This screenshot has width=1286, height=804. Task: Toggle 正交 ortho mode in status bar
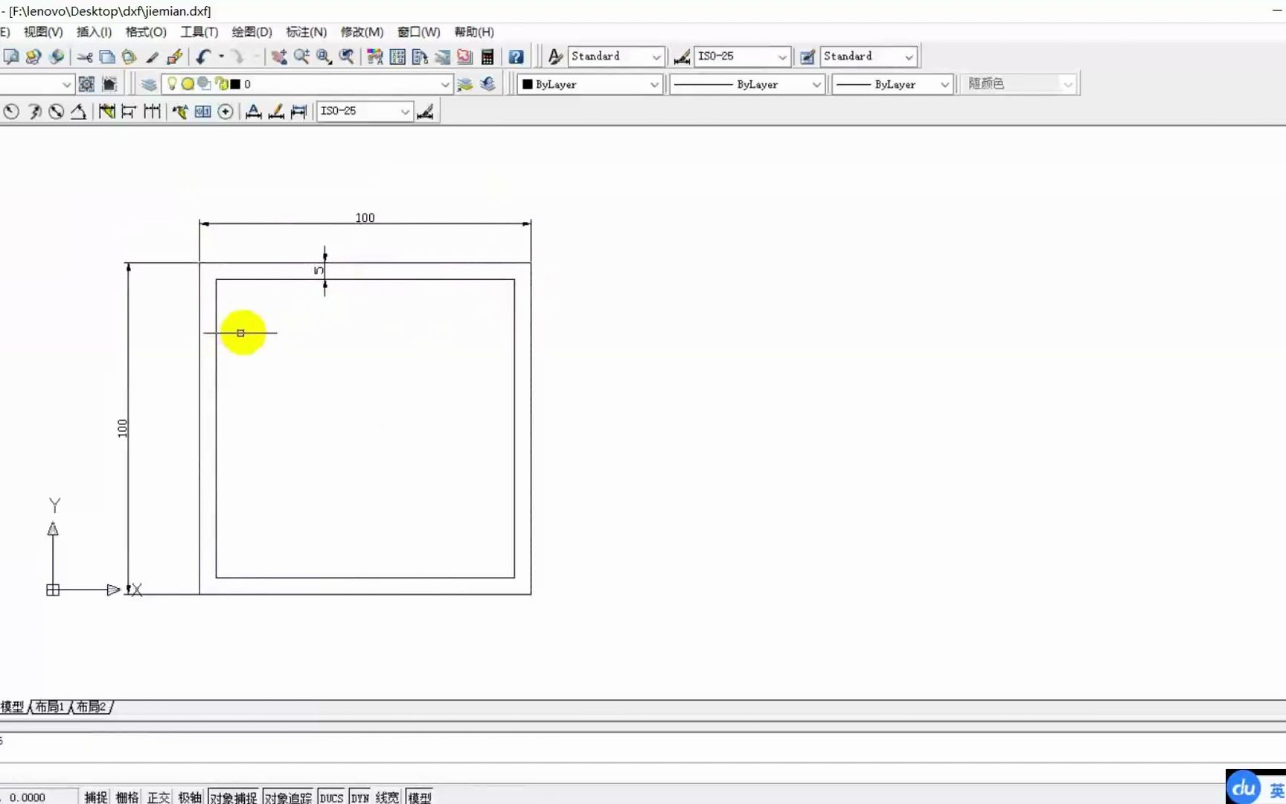point(159,797)
